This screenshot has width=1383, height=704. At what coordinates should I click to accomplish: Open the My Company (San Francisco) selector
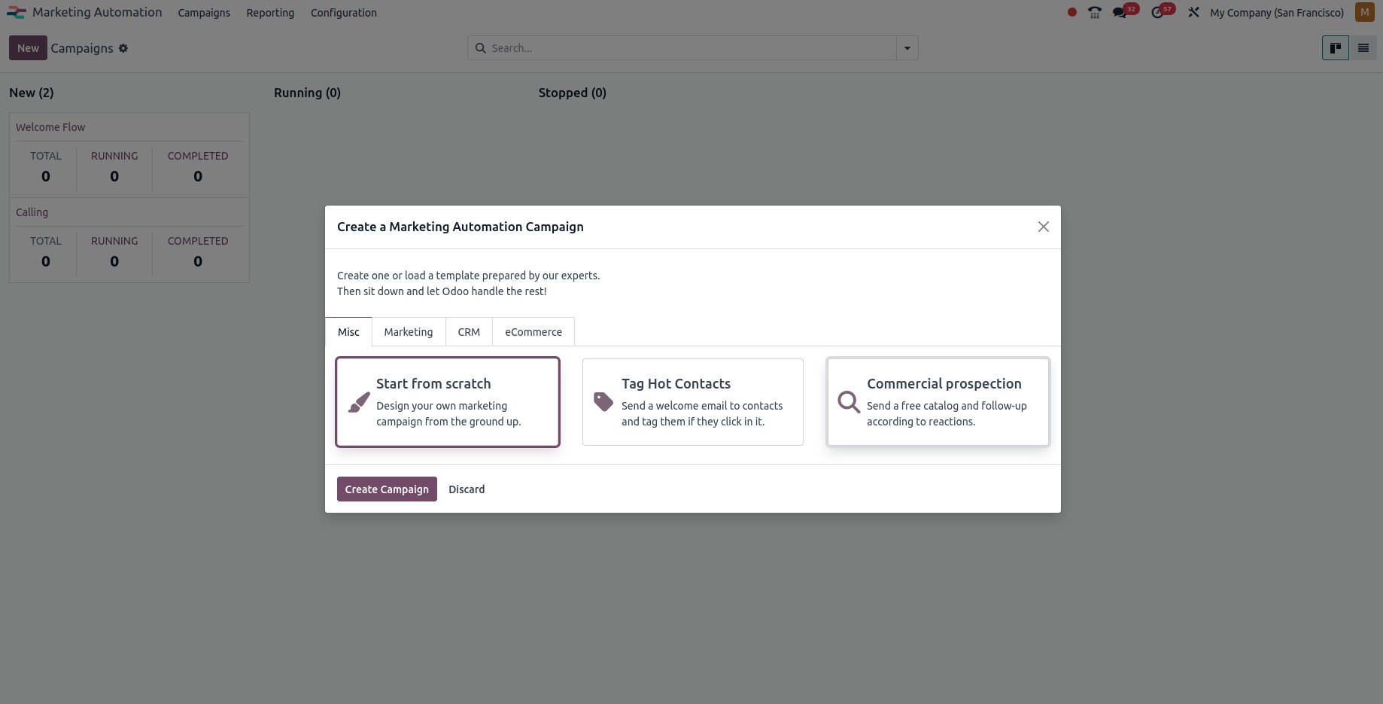tap(1277, 13)
